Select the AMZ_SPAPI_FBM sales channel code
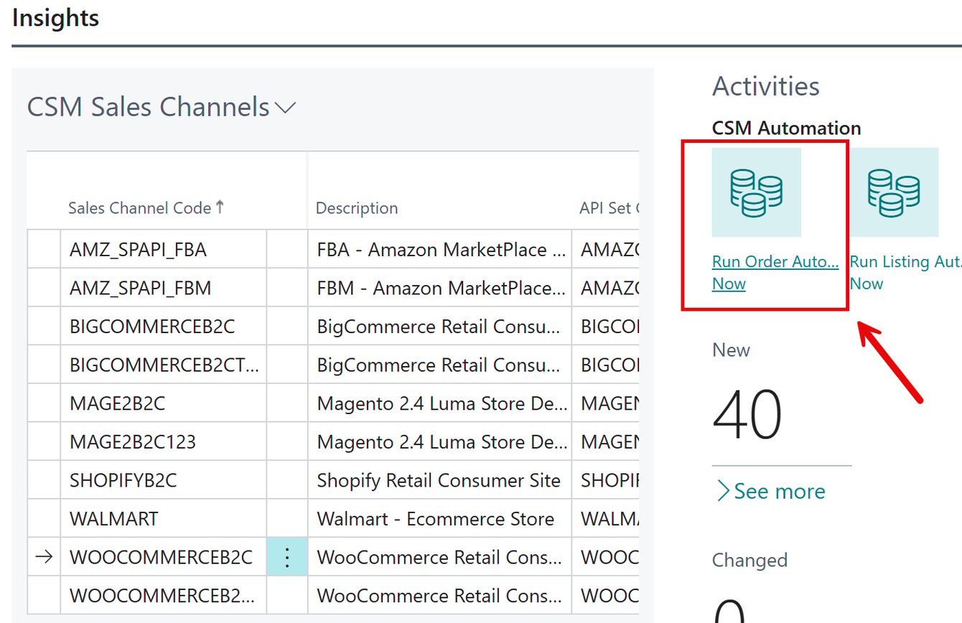 pos(141,289)
